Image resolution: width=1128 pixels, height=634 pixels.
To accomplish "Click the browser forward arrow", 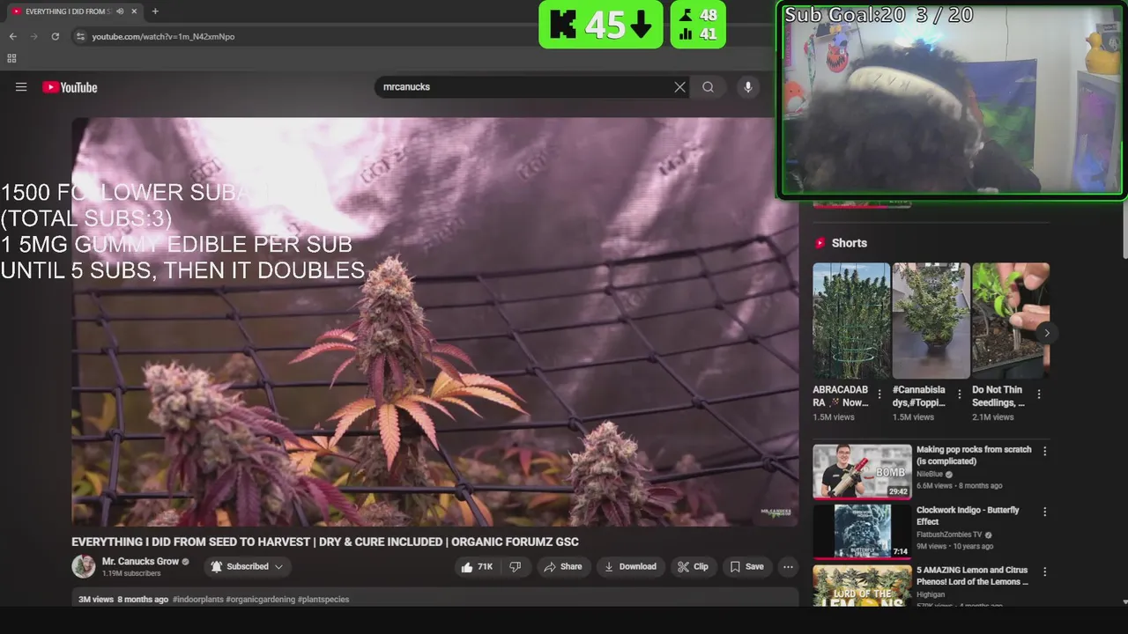I will pyautogui.click(x=33, y=36).
